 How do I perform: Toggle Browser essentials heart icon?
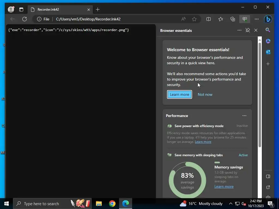245,19
